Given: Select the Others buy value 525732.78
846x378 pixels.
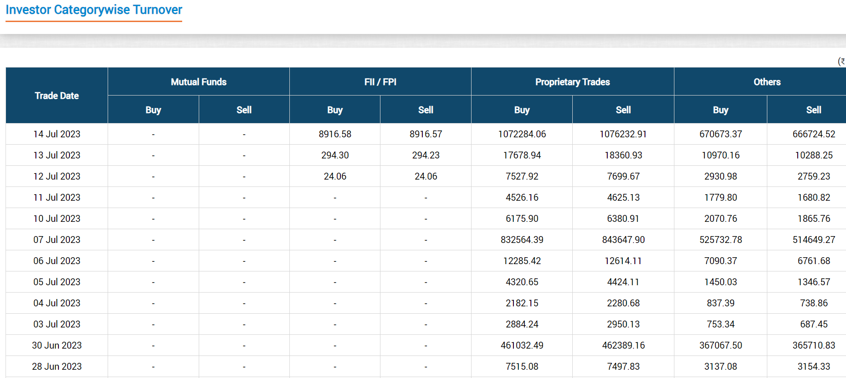Looking at the screenshot, I should coord(720,240).
